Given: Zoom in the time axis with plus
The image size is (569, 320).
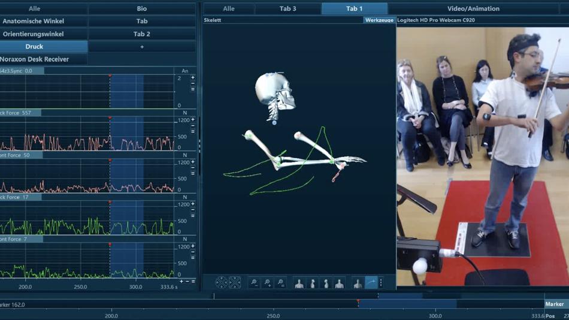Looking at the screenshot, I should point(181,282).
